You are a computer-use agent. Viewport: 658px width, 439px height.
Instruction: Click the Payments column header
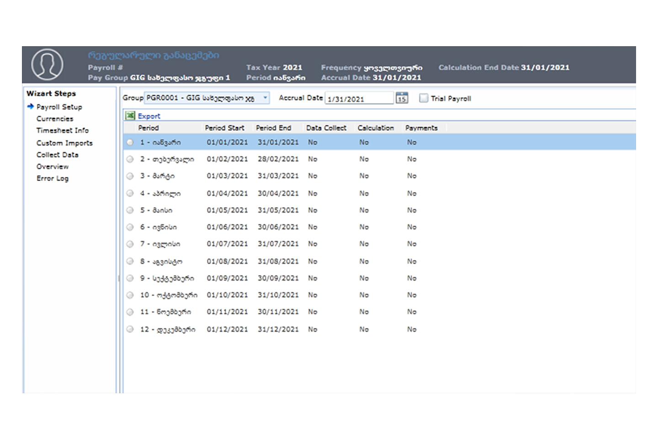pyautogui.click(x=421, y=128)
